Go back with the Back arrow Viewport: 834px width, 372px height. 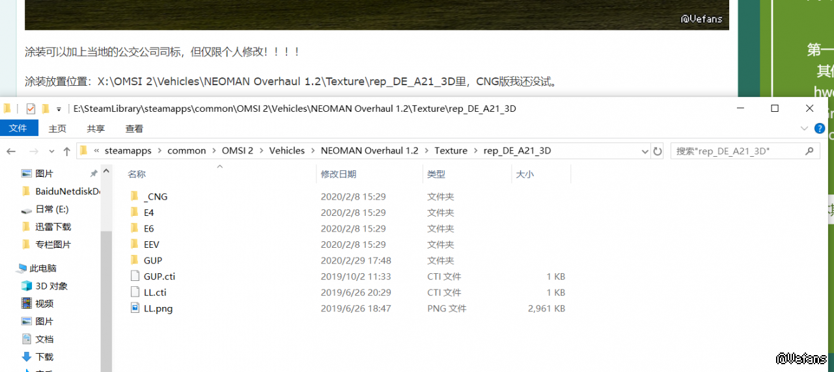click(11, 151)
